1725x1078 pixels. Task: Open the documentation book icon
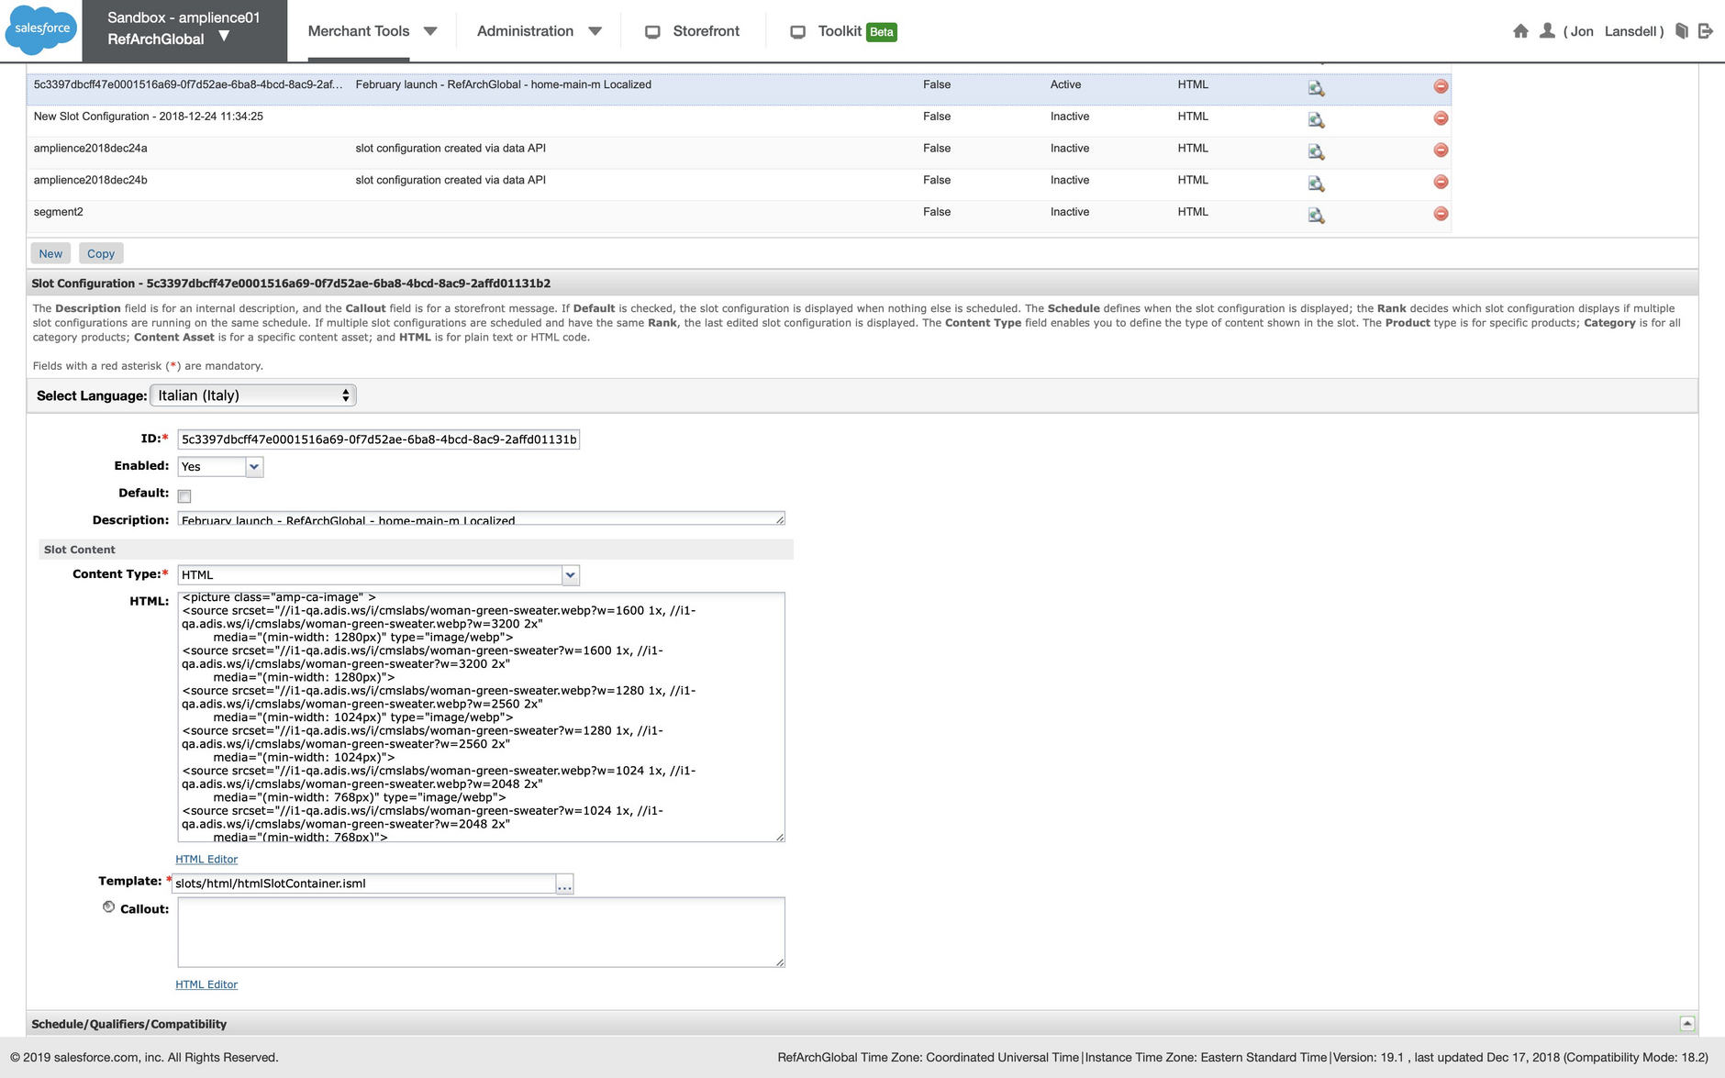pos(1681,31)
